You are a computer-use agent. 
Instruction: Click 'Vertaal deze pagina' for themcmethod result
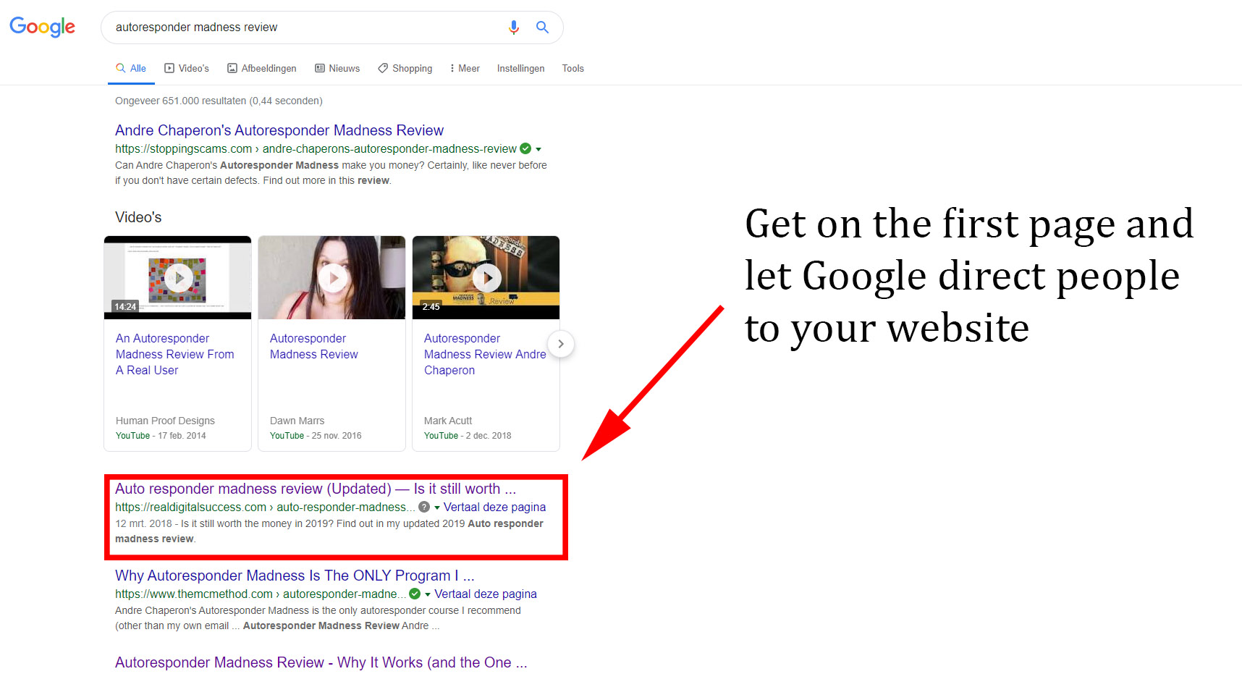pyautogui.click(x=486, y=594)
